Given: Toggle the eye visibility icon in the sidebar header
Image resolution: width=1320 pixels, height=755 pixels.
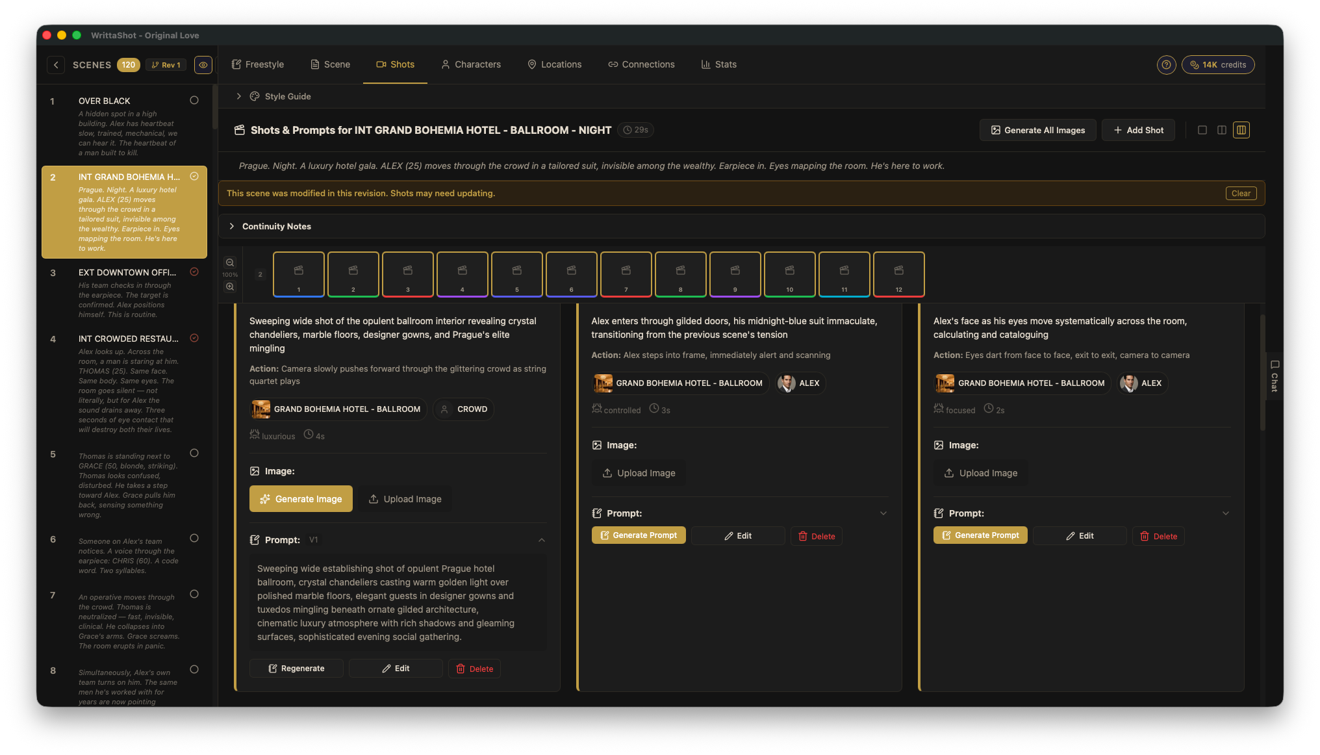Looking at the screenshot, I should tap(203, 65).
